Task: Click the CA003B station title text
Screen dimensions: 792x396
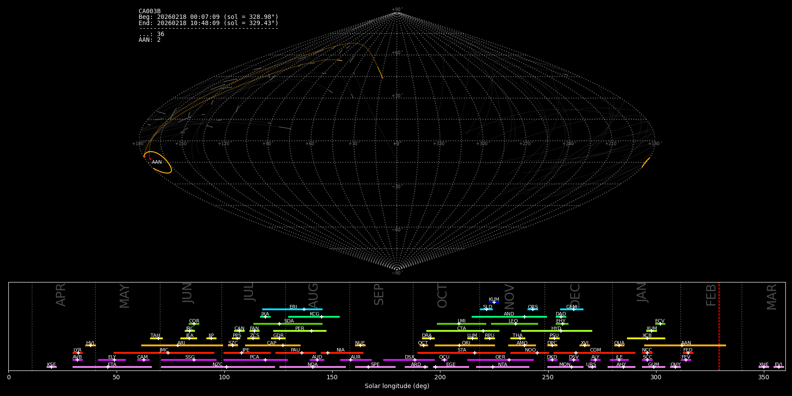Action: click(x=150, y=11)
